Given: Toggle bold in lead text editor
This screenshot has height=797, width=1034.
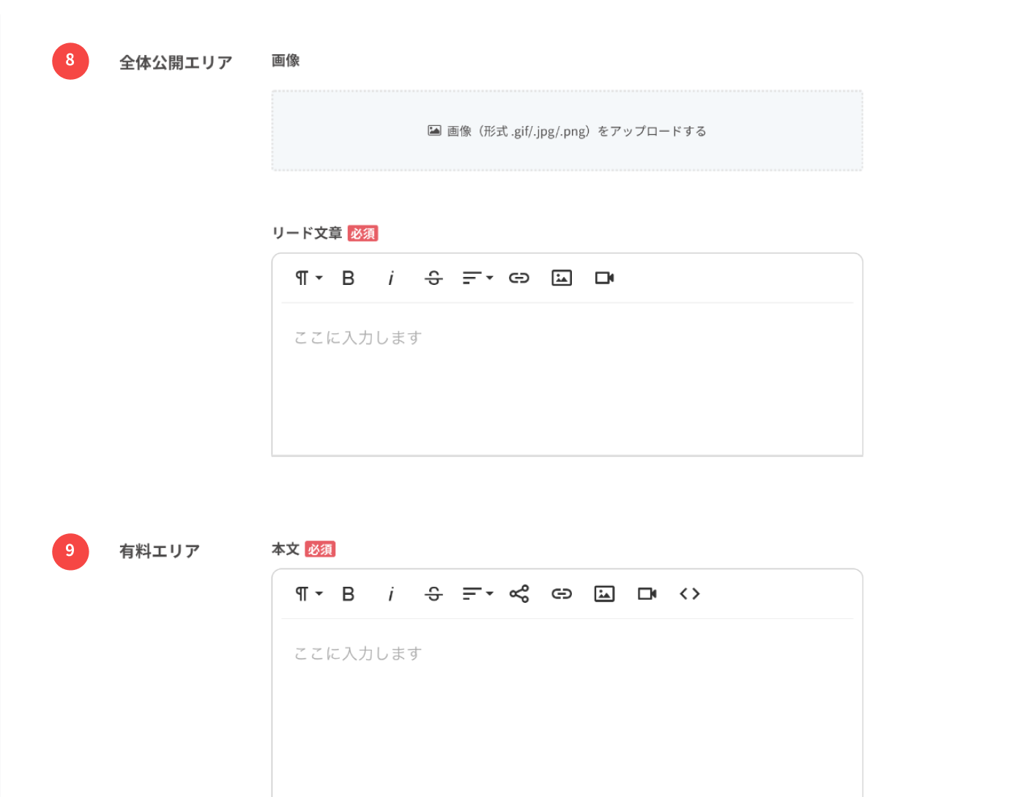Looking at the screenshot, I should 349,278.
